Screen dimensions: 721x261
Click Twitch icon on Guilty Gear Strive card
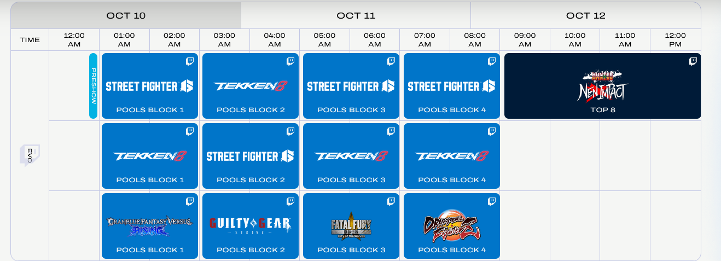point(290,202)
